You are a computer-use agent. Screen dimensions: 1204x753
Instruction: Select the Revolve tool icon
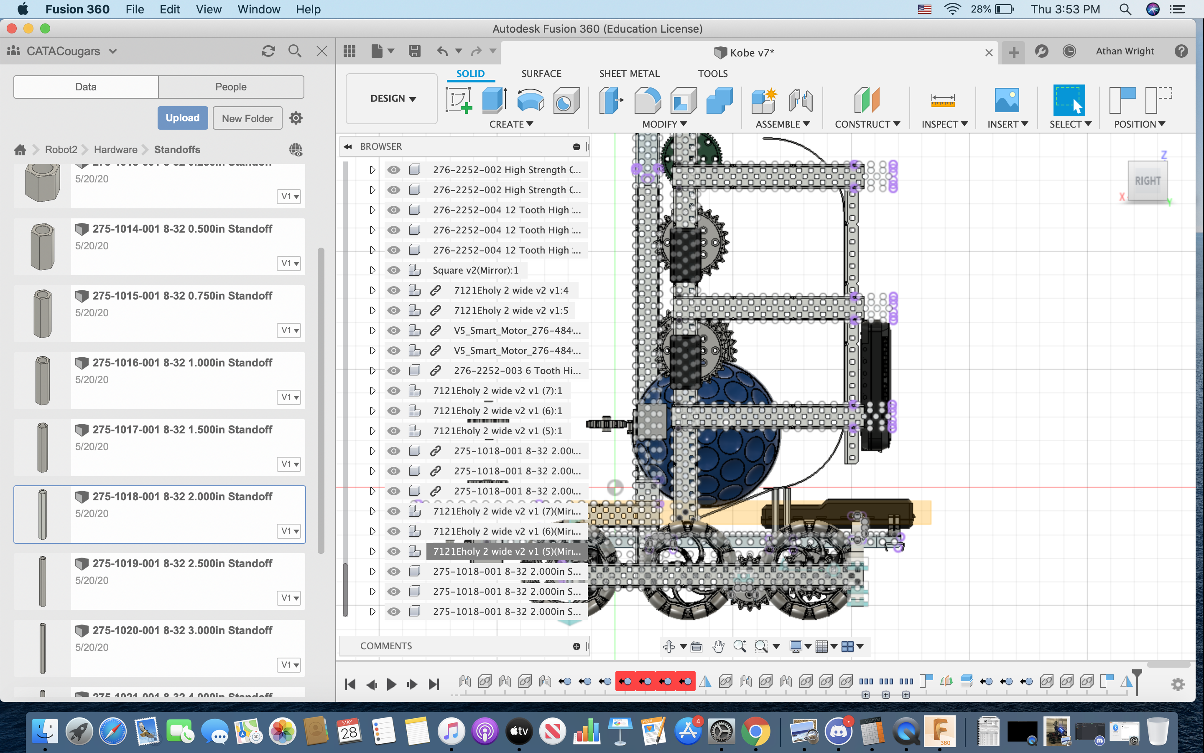click(530, 100)
